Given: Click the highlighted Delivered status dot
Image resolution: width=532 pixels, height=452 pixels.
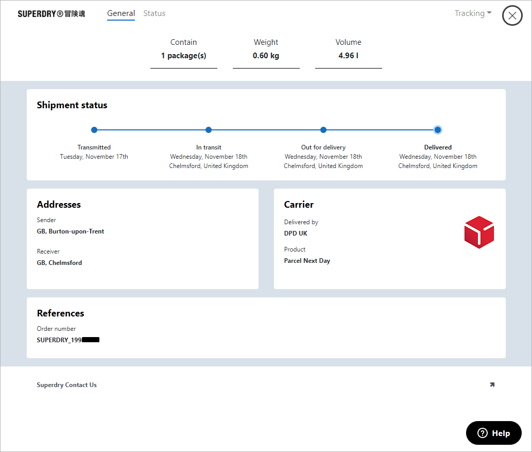Looking at the screenshot, I should [x=438, y=130].
